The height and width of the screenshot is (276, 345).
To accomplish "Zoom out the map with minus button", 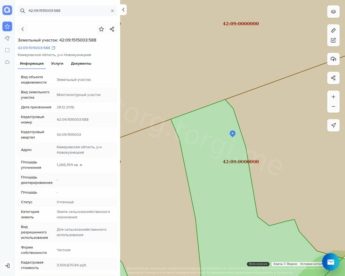I will pyautogui.click(x=333, y=106).
